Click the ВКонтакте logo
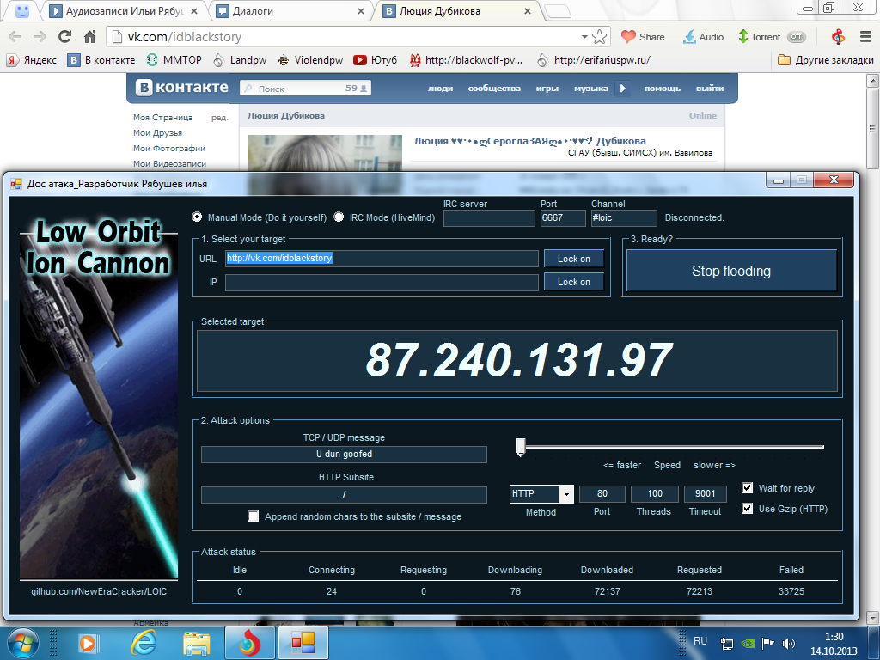This screenshot has height=660, width=880. click(x=182, y=88)
